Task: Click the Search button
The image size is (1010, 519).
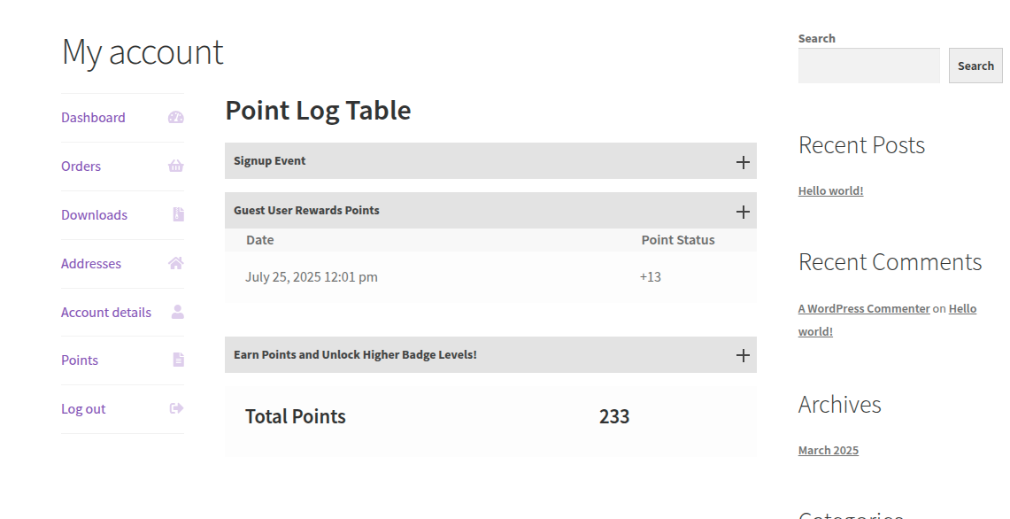Action: coord(975,66)
